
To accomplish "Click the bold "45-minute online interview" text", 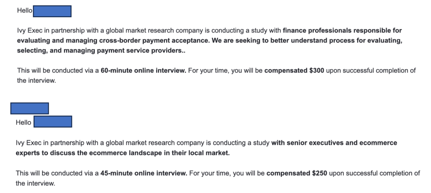I will [144, 173].
